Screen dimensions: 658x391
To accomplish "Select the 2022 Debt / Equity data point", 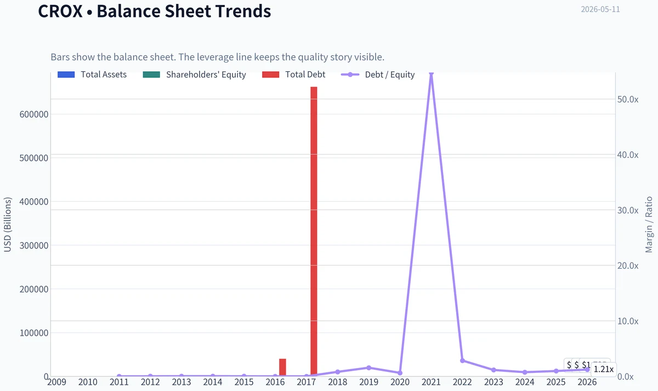I will point(462,360).
